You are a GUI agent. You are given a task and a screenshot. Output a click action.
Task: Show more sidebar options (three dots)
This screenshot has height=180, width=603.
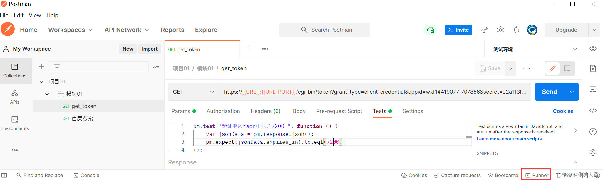[15, 150]
